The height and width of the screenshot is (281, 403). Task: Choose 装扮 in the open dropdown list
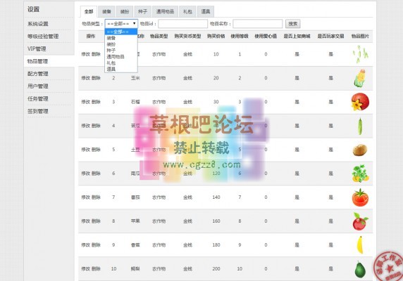click(x=121, y=44)
